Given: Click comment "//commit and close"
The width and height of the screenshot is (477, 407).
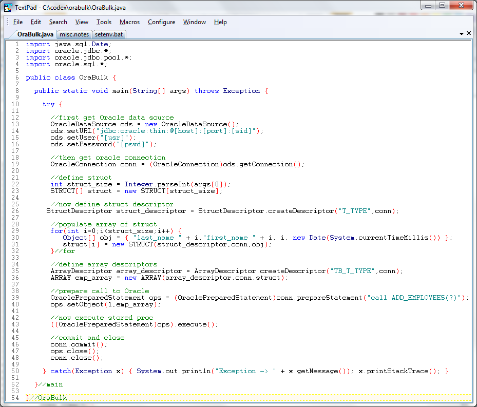Looking at the screenshot, I should [88, 339].
